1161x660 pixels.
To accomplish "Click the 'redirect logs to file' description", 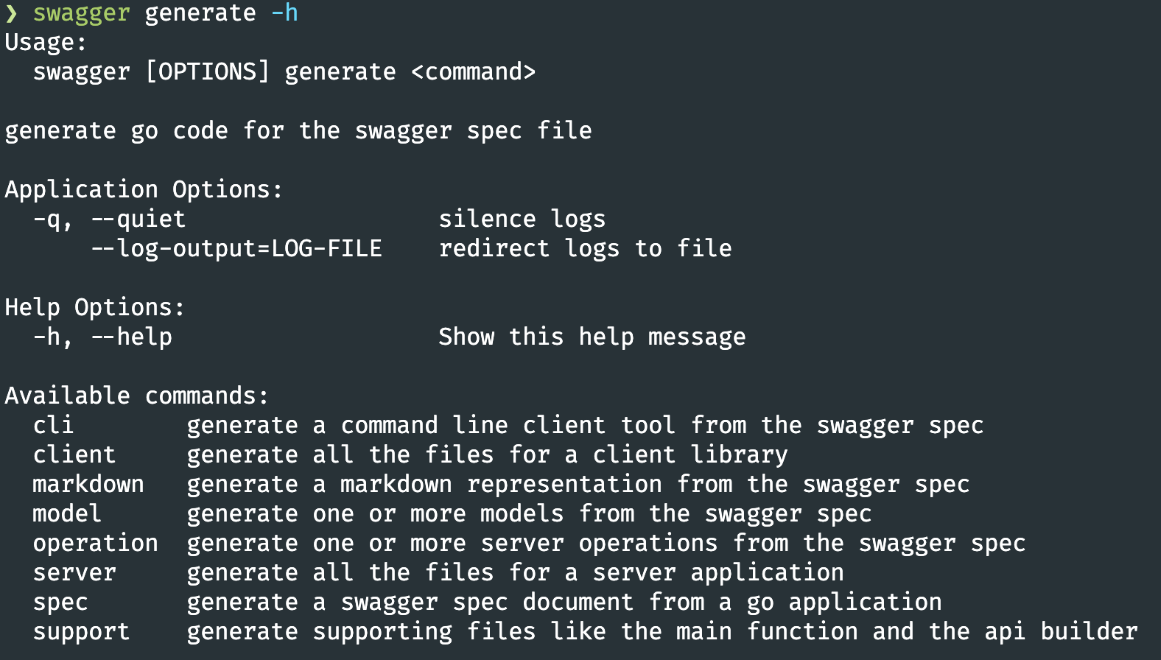I will (x=586, y=249).
